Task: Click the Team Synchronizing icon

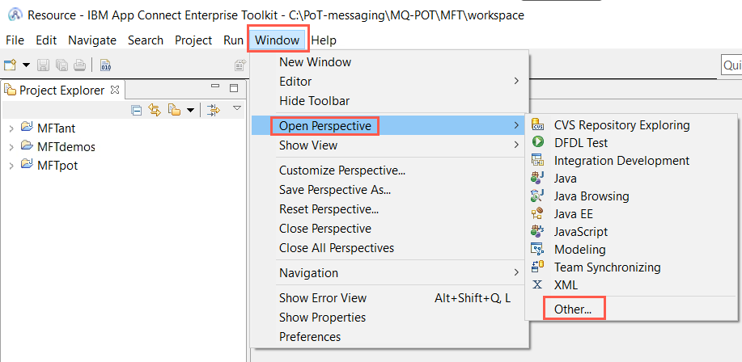Action: pos(537,267)
